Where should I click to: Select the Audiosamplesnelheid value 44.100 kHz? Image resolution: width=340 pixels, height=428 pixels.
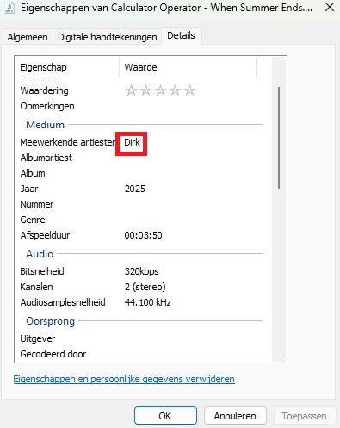pyautogui.click(x=148, y=302)
